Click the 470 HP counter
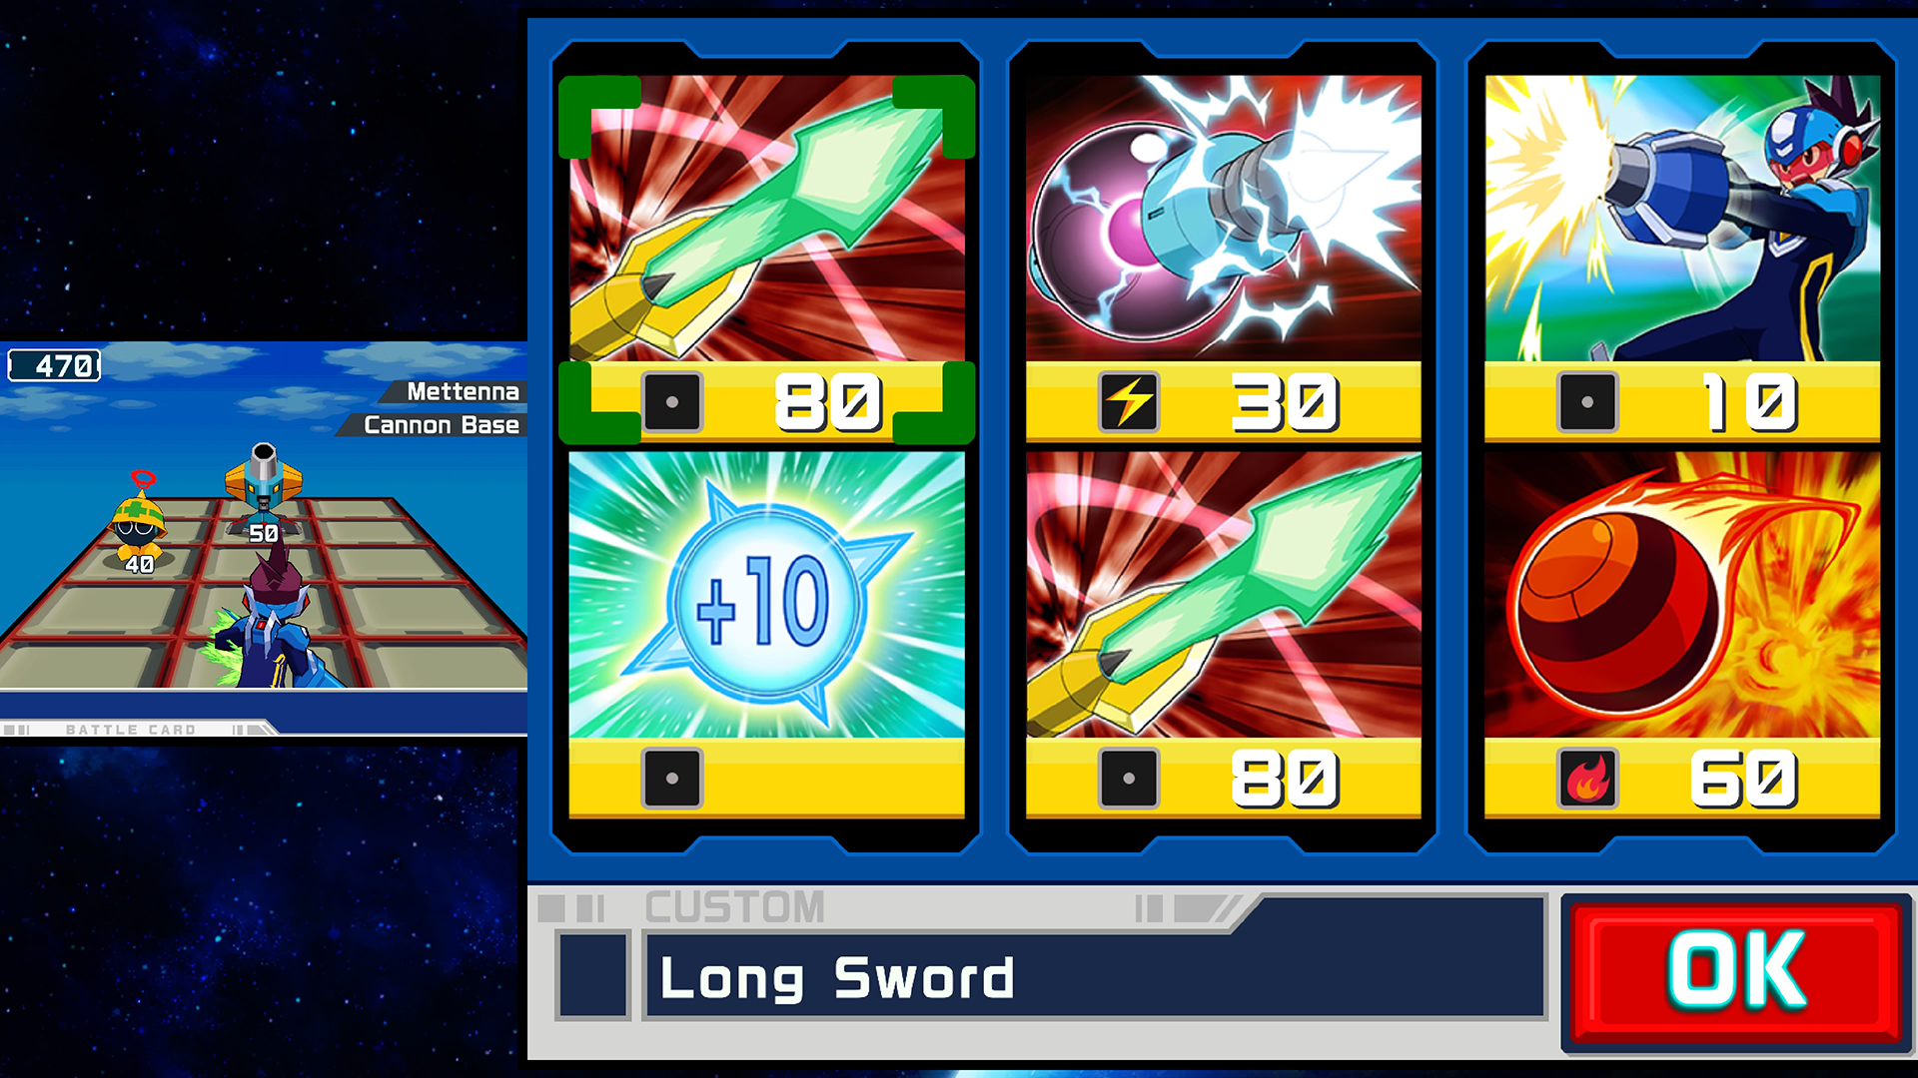1918x1078 pixels. [55, 365]
